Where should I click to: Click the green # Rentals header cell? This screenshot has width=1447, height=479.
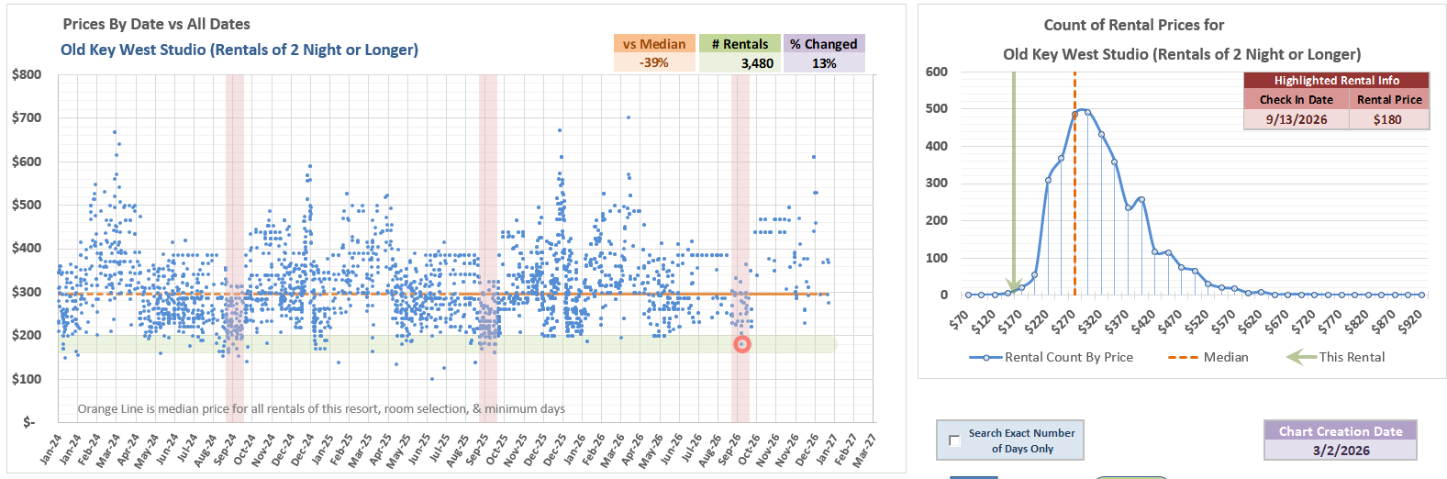(740, 44)
